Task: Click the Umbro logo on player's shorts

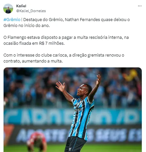Action: 70,149
